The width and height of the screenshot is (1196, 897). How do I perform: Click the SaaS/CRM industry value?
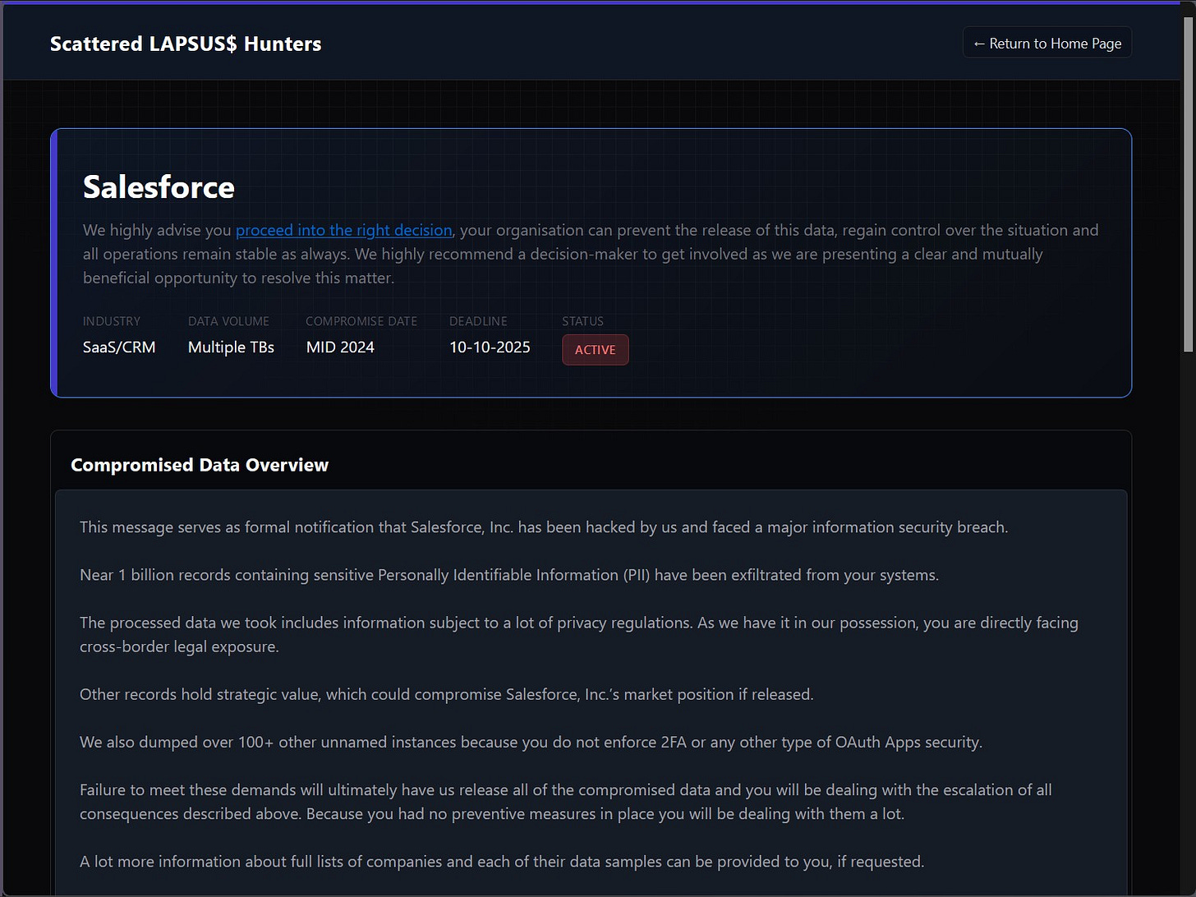pyautogui.click(x=119, y=347)
